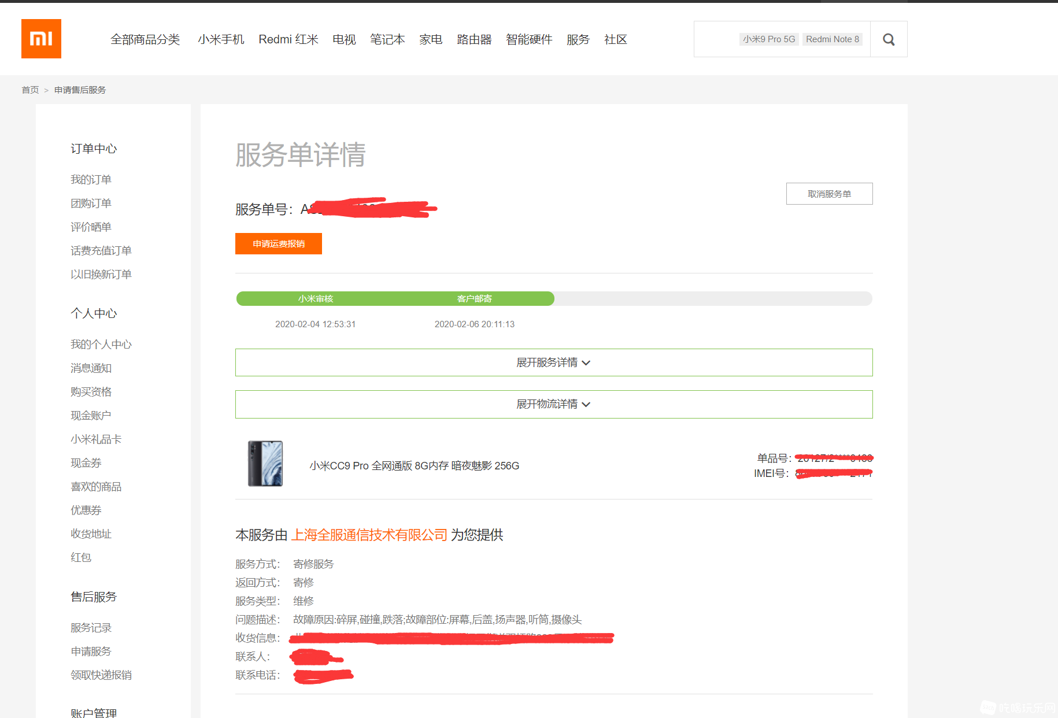Viewport: 1058px width, 718px height.
Task: Expand 展开物流详情 section
Action: tap(554, 404)
